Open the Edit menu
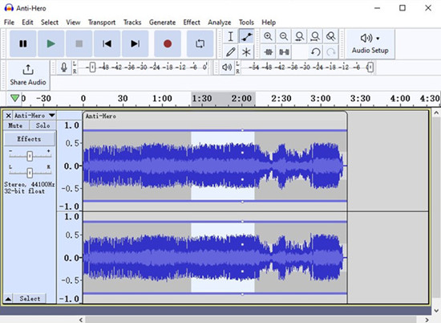441x323 pixels. click(27, 22)
